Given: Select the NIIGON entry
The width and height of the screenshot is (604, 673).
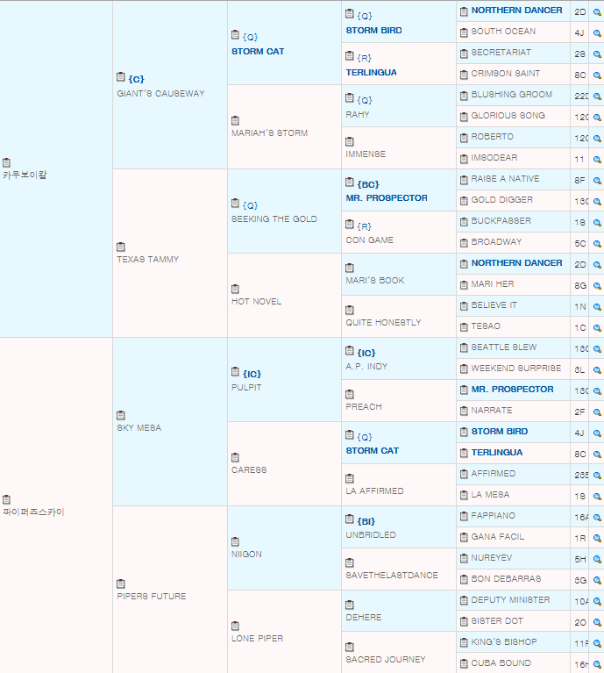Looking at the screenshot, I should (x=246, y=555).
